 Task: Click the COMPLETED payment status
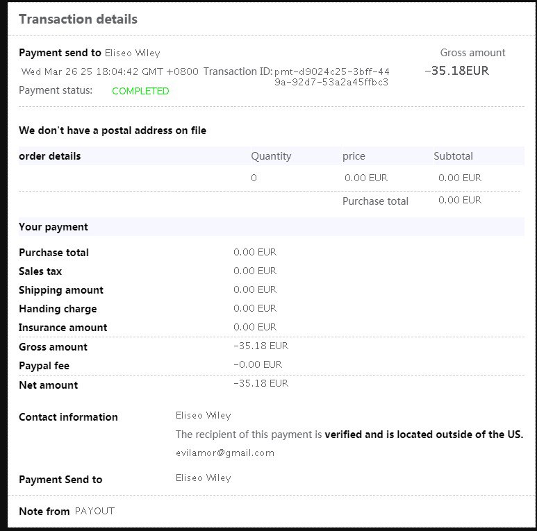click(140, 91)
